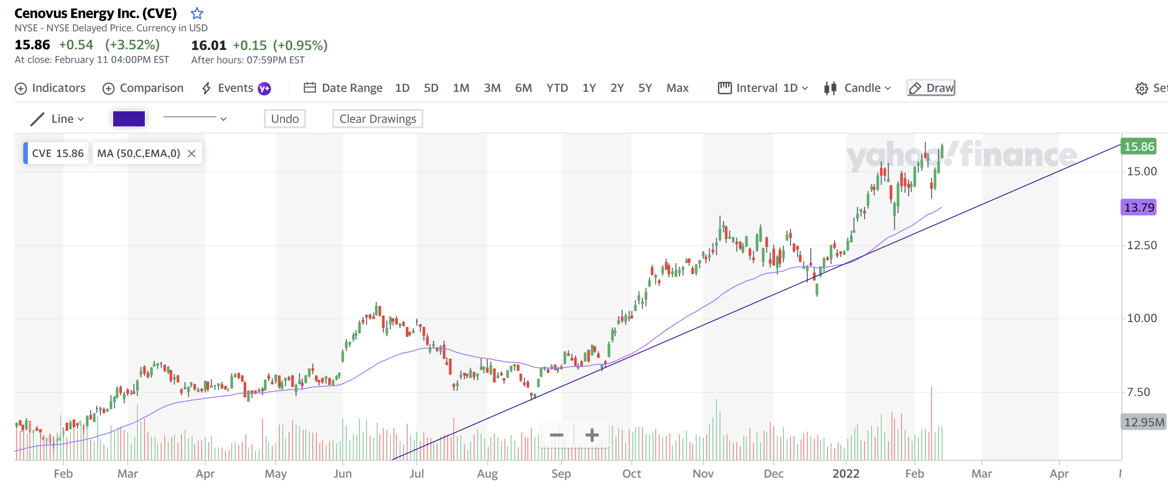Viewport: 1168px width, 503px height.
Task: Click the 10.00 price axis label
Action: coord(1142,318)
